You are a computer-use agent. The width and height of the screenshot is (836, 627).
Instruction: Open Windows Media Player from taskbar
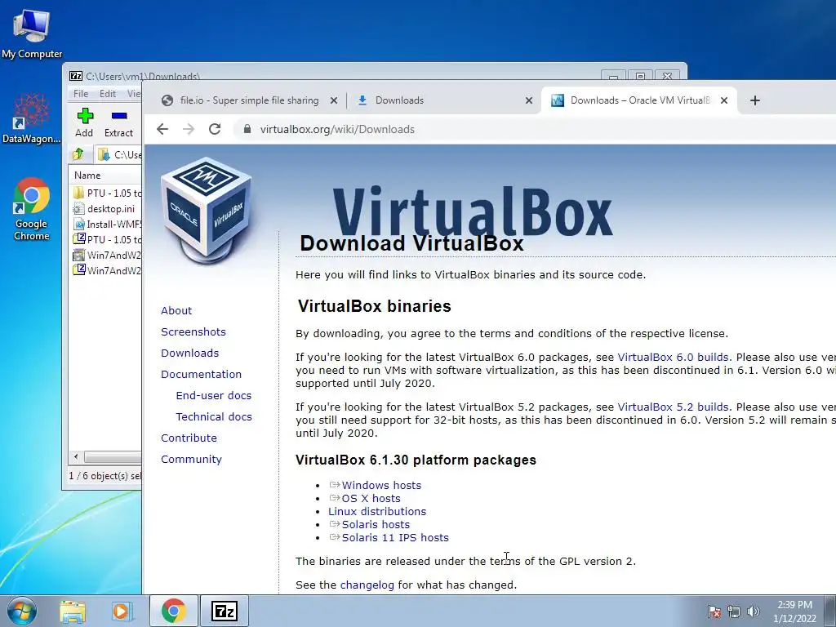(122, 611)
